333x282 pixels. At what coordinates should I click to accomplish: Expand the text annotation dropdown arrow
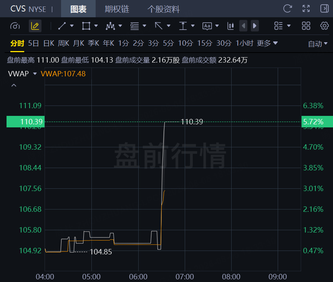point(217,26)
